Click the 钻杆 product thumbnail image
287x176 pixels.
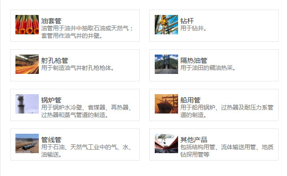[x=166, y=25]
